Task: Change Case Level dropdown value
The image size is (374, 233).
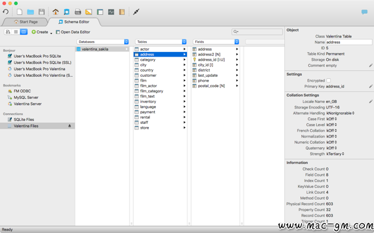Action: 332,125
